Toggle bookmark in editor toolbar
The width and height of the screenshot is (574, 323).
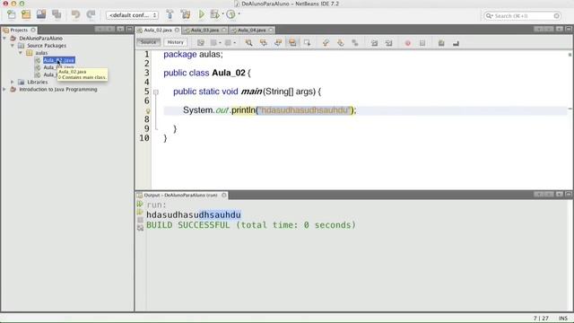(355, 43)
